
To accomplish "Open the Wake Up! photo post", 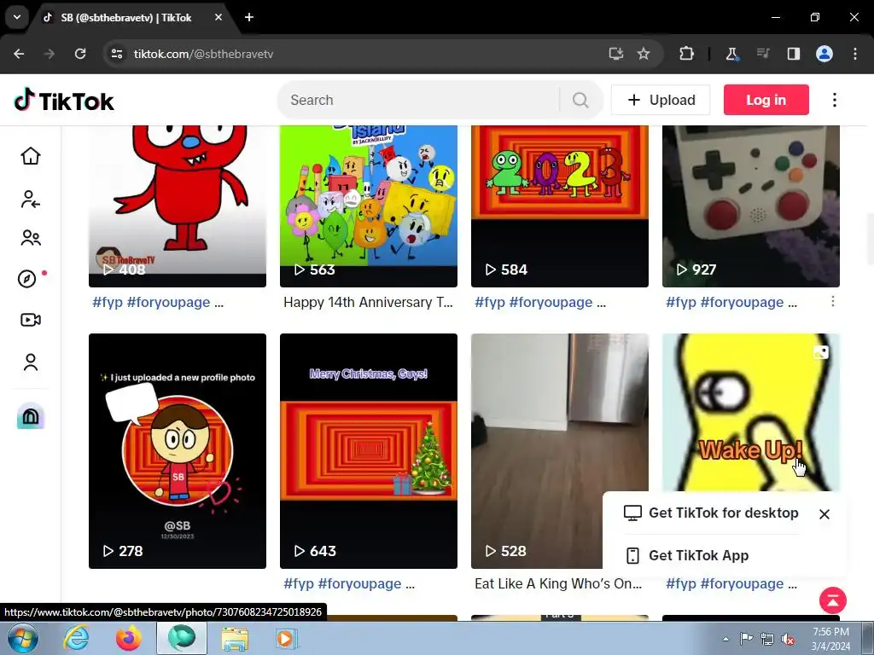I will (751, 412).
